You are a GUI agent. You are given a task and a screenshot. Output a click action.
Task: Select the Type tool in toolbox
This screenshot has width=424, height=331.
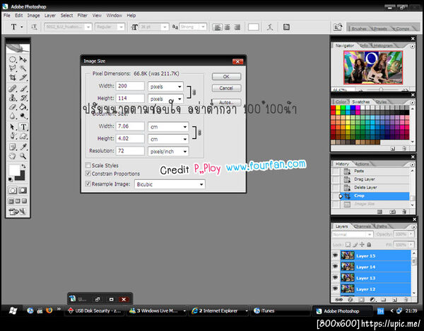click(x=23, y=127)
